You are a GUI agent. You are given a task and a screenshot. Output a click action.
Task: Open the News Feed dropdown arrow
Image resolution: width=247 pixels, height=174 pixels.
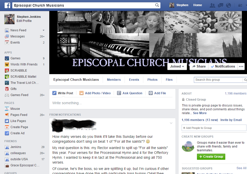click(43, 30)
